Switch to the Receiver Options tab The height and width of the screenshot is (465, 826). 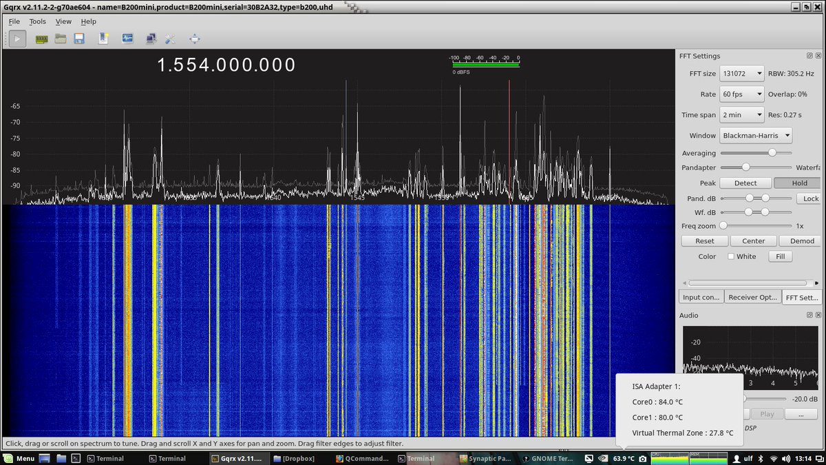pyautogui.click(x=753, y=297)
